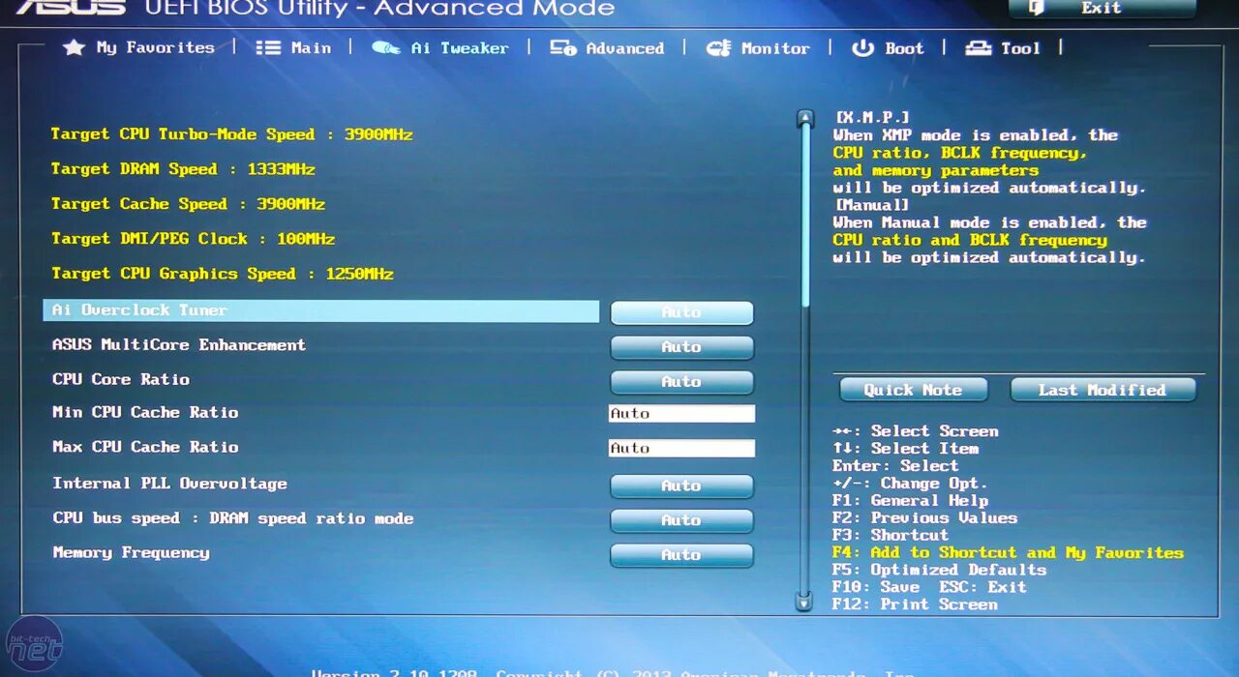Open ASUS MultiCore Enhancement Auto dropdown

coord(681,347)
